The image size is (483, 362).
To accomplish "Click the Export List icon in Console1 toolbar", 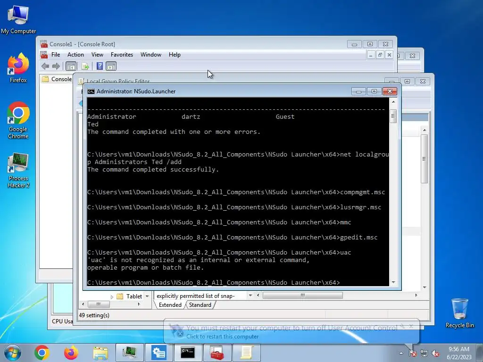I will click(x=85, y=66).
